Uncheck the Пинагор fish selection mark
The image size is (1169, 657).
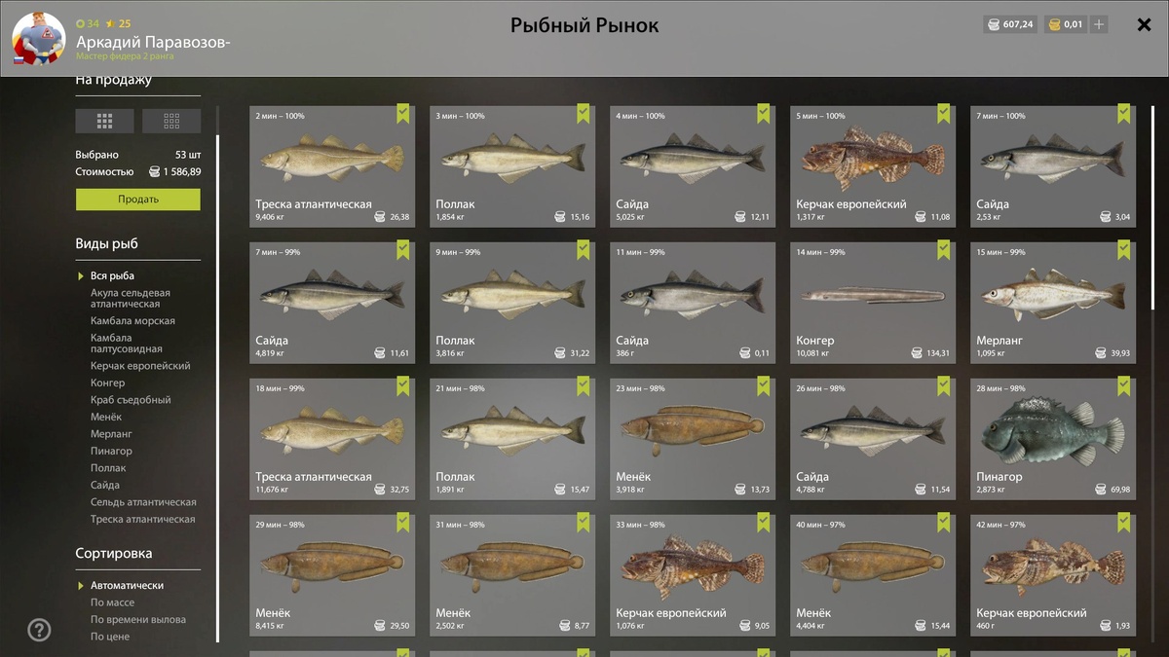coord(1123,386)
